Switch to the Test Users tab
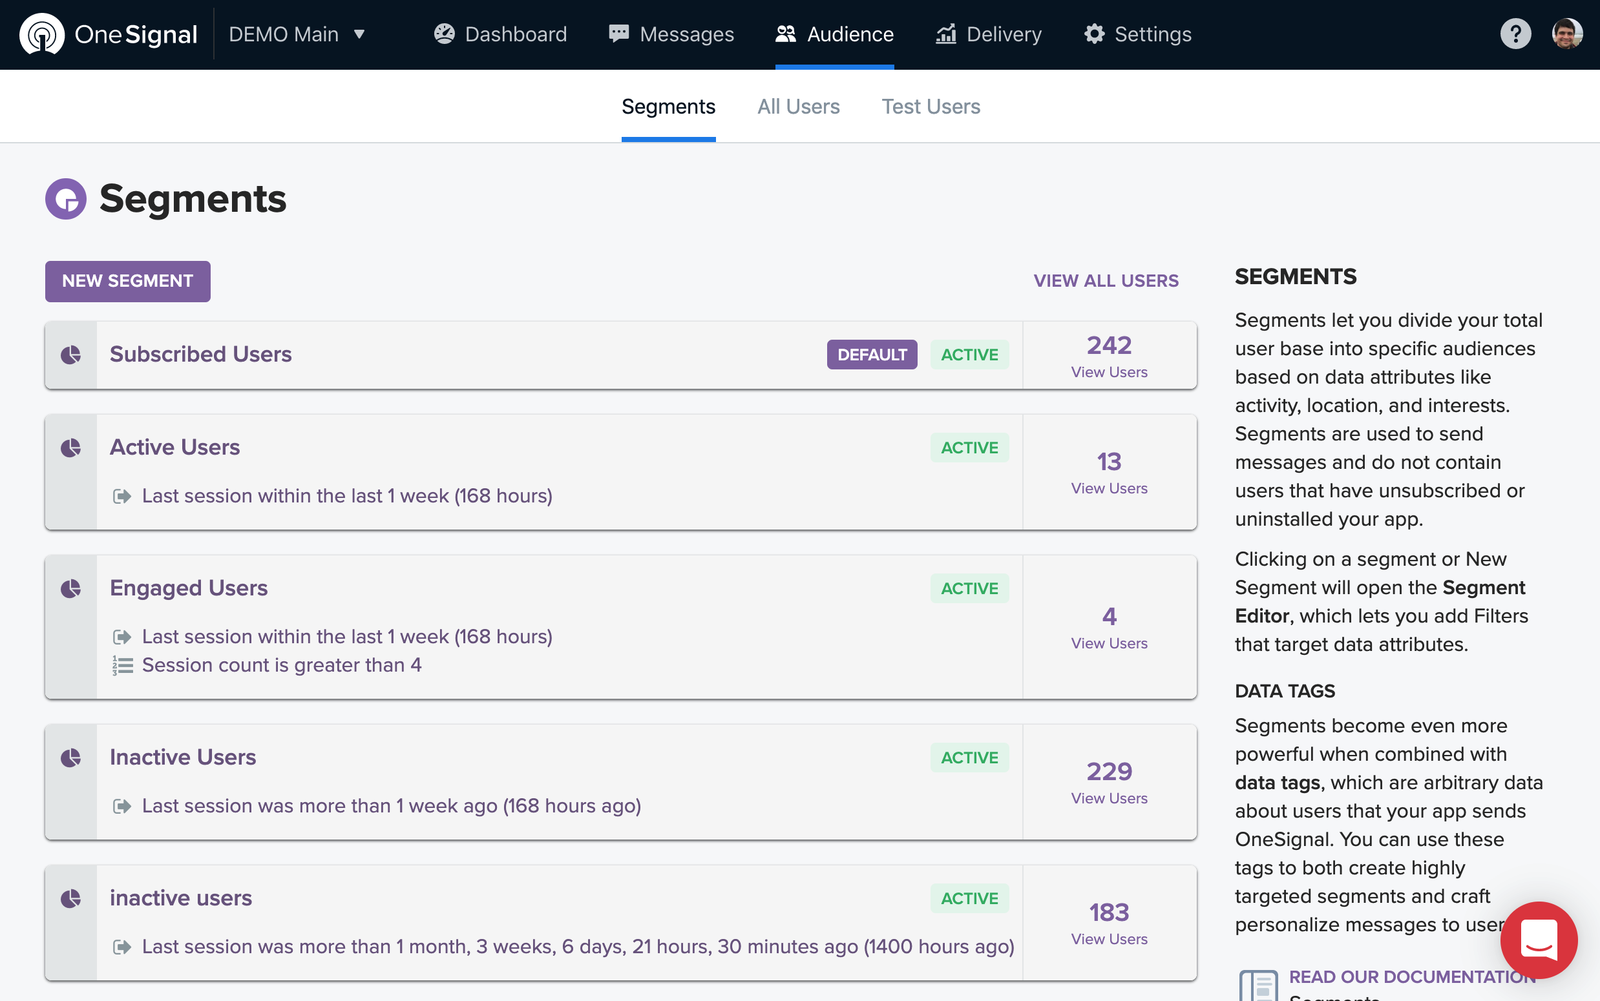This screenshot has width=1600, height=1001. [x=931, y=107]
